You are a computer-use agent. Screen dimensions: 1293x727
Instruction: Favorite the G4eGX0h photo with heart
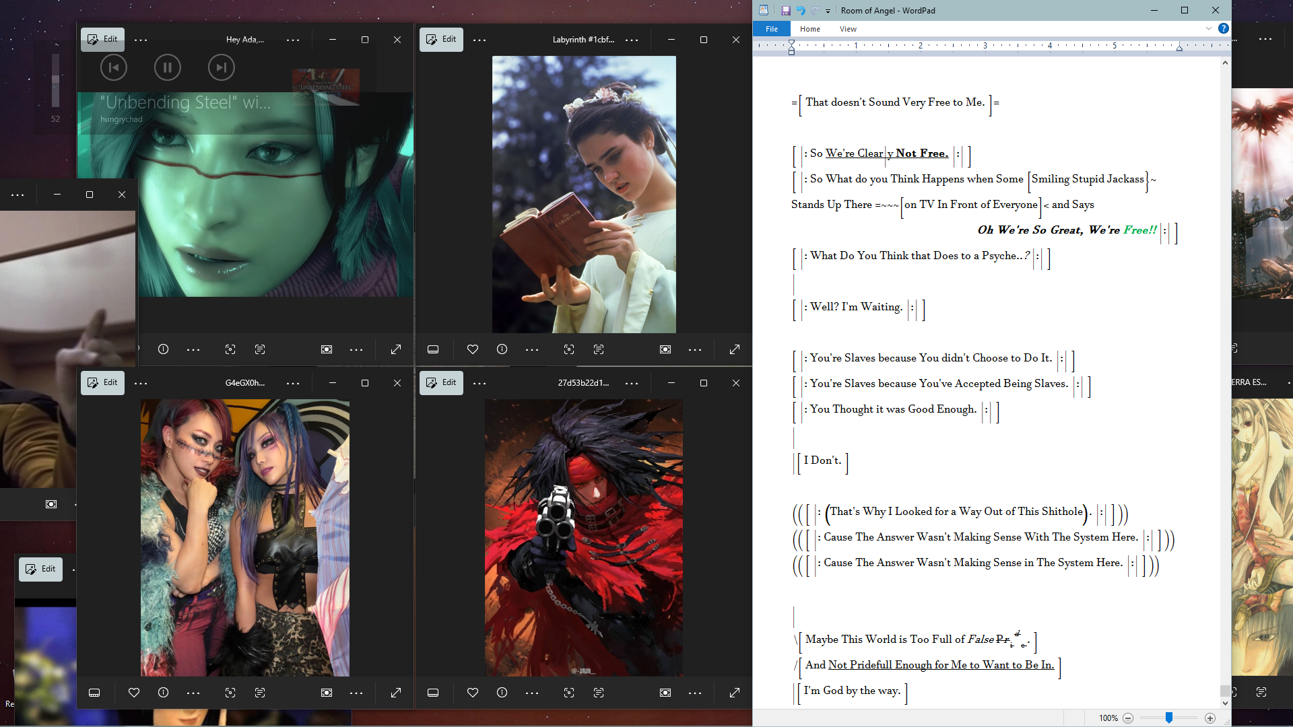click(134, 693)
